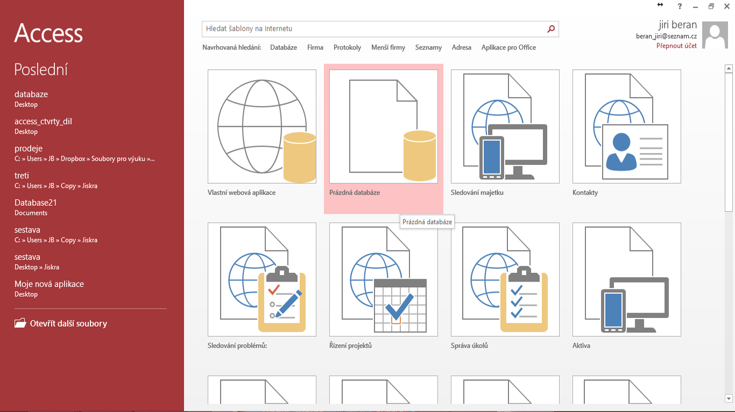This screenshot has width=735, height=412.
Task: Click the search magnifier icon
Action: pos(551,29)
